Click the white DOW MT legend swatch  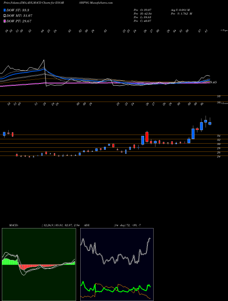click(5, 16)
